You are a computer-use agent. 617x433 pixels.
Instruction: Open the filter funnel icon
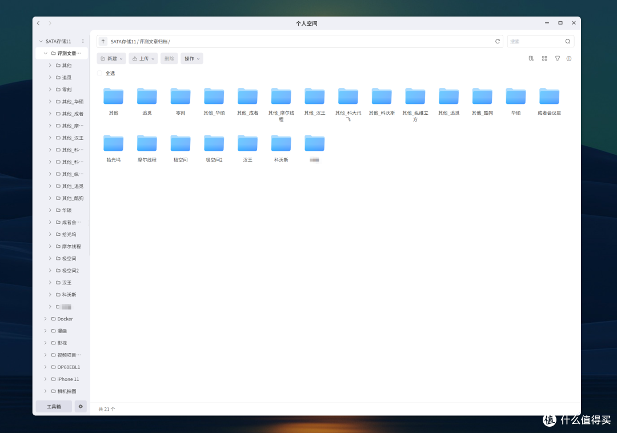coord(558,59)
